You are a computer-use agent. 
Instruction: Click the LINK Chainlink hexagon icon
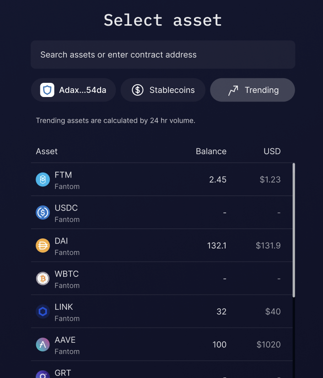(43, 311)
